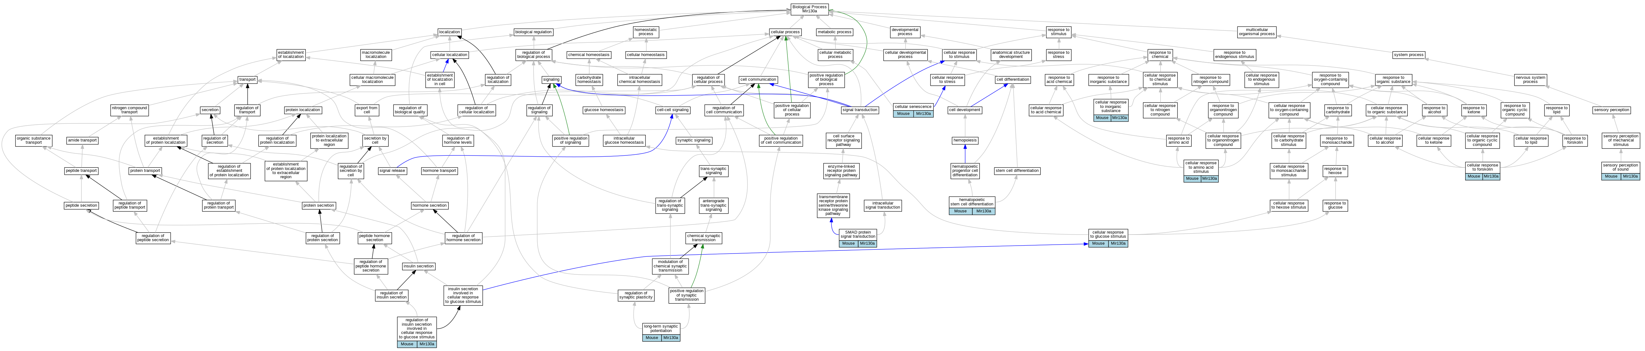Click the root node Biological Process Mir130a
The image size is (1645, 351).
(x=809, y=9)
